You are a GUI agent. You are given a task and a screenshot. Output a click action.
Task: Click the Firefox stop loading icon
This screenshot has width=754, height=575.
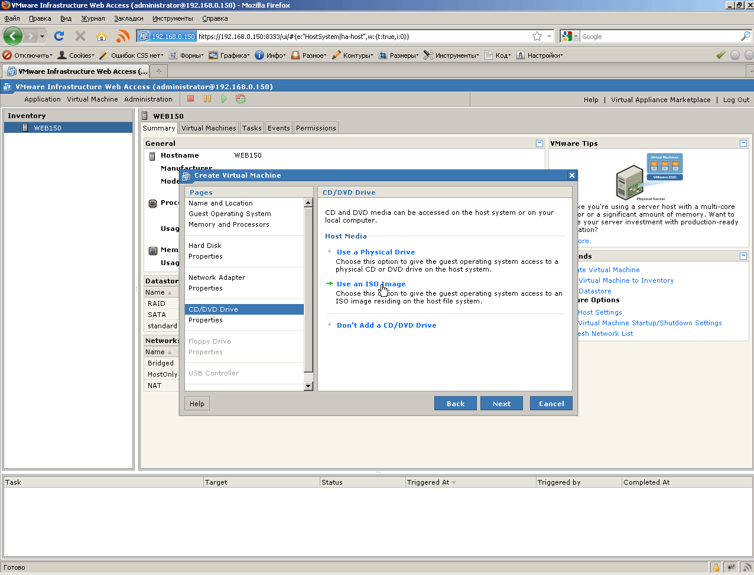[x=80, y=36]
